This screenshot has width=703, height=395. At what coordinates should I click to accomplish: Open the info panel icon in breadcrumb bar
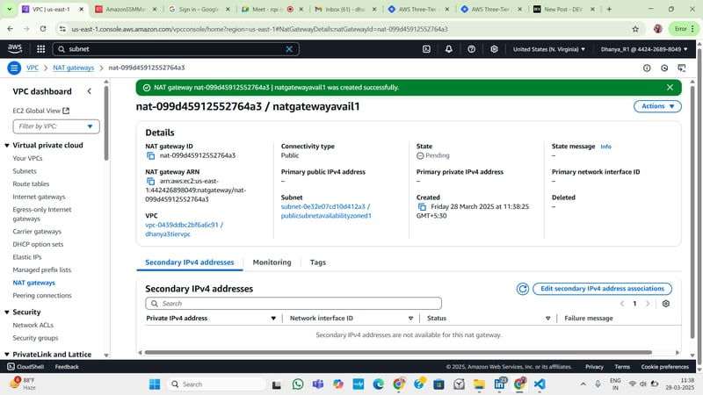coord(647,68)
